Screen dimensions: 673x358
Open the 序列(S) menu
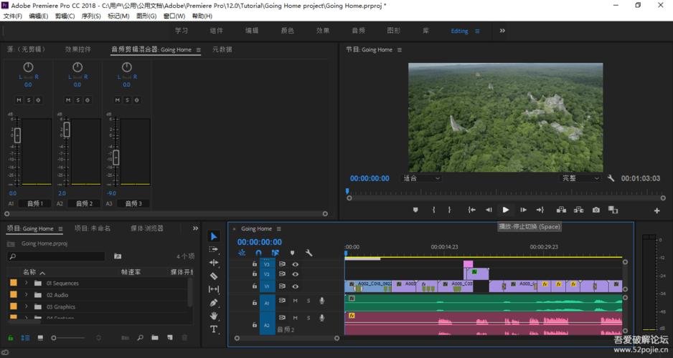pyautogui.click(x=91, y=16)
